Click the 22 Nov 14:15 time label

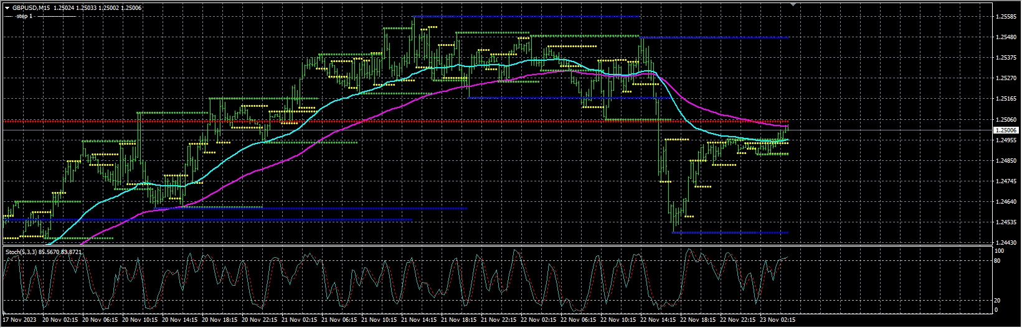pyautogui.click(x=660, y=321)
